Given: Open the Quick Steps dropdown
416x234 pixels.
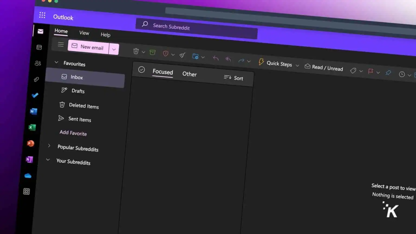Looking at the screenshot, I should [x=297, y=66].
